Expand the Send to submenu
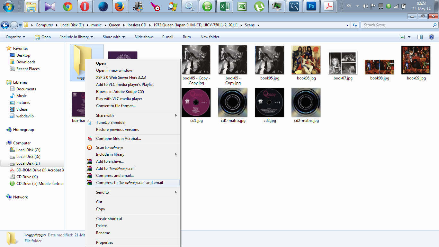Image resolution: width=439 pixels, height=247 pixels. click(132, 192)
